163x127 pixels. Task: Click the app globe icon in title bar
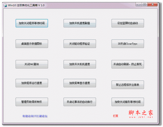(5, 5)
